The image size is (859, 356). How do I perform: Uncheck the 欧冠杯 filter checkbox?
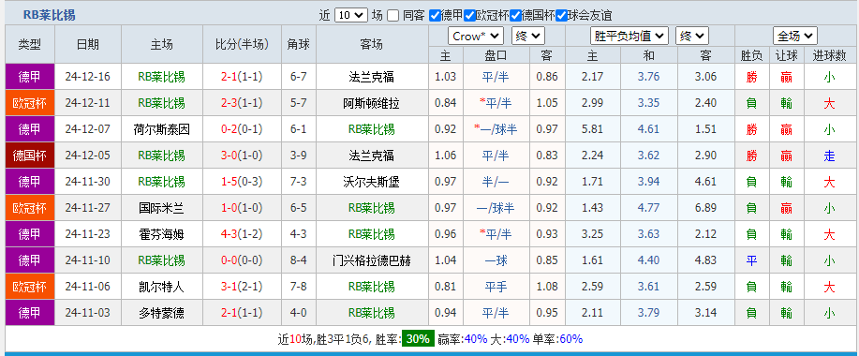pos(469,15)
